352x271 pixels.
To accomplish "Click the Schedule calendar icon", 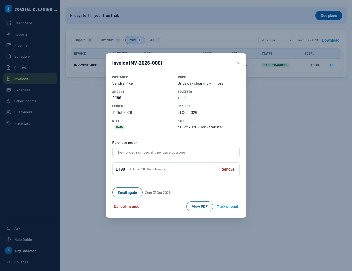I will pyautogui.click(x=9, y=56).
